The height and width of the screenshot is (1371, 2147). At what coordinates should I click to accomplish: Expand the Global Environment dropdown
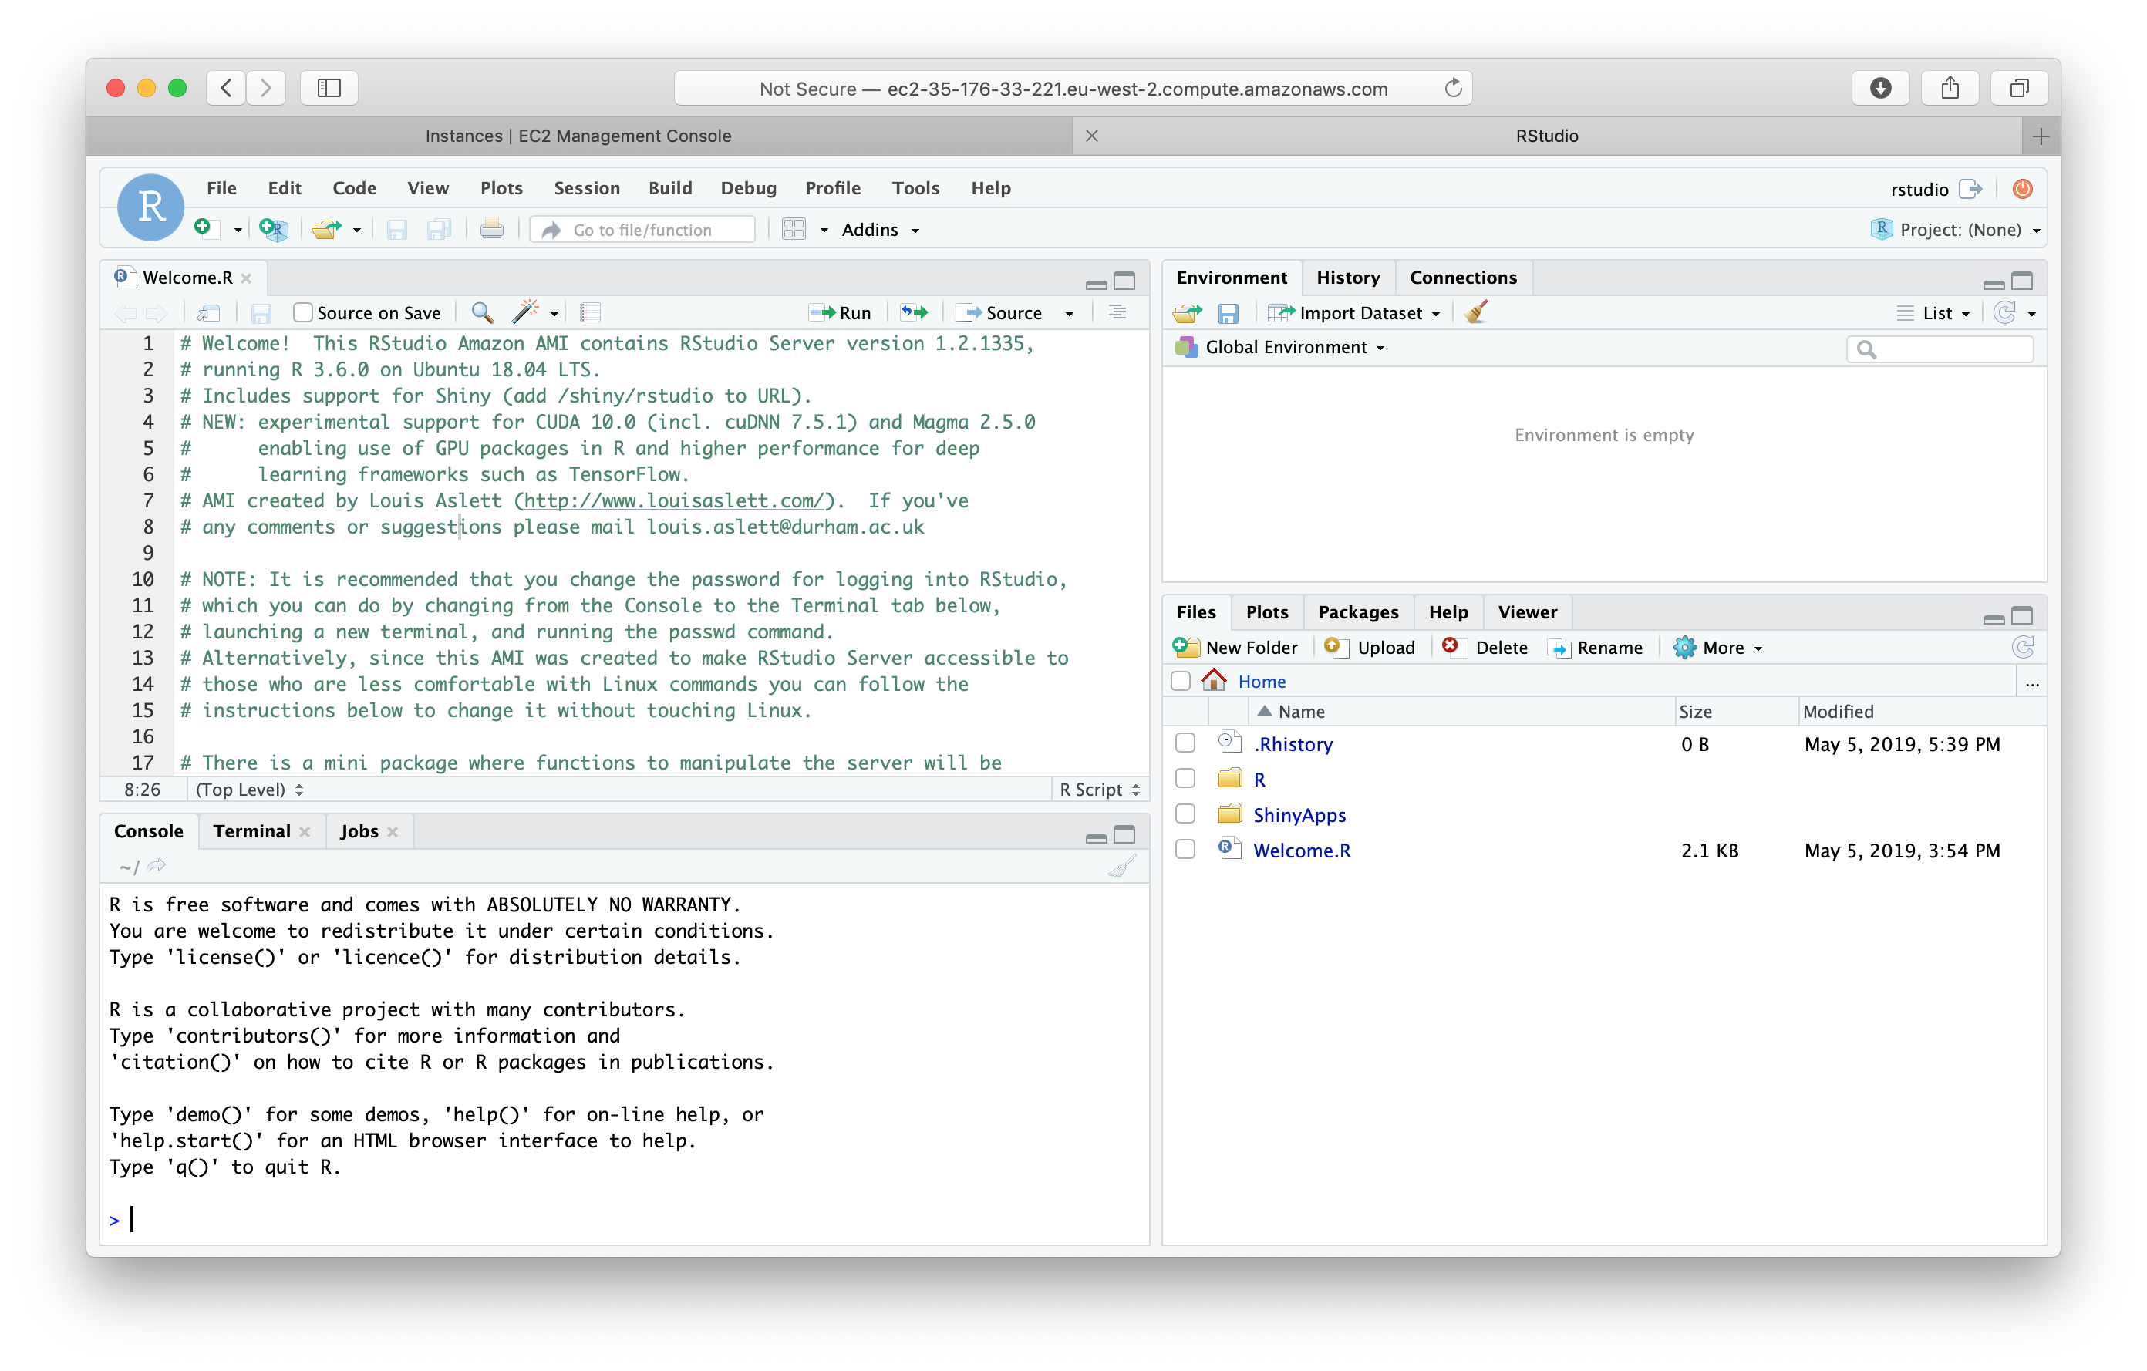coord(1280,348)
